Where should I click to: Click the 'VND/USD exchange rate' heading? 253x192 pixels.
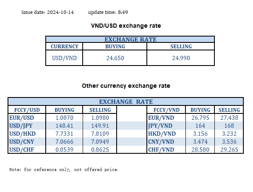click(126, 26)
